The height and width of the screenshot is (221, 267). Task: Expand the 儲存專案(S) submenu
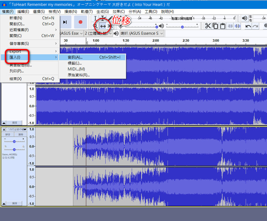click(x=30, y=44)
